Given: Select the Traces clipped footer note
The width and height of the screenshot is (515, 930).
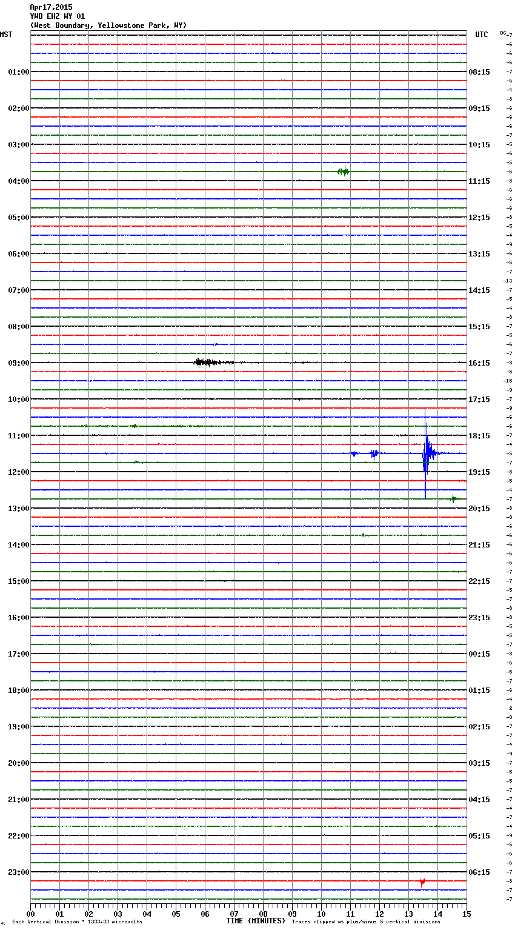Looking at the screenshot, I should (x=366, y=922).
